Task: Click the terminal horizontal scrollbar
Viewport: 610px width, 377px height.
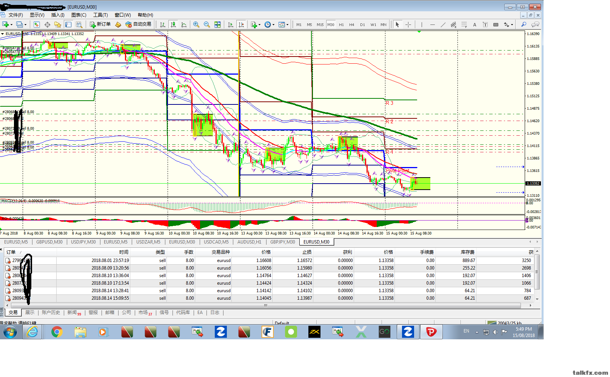Action: 266,305
